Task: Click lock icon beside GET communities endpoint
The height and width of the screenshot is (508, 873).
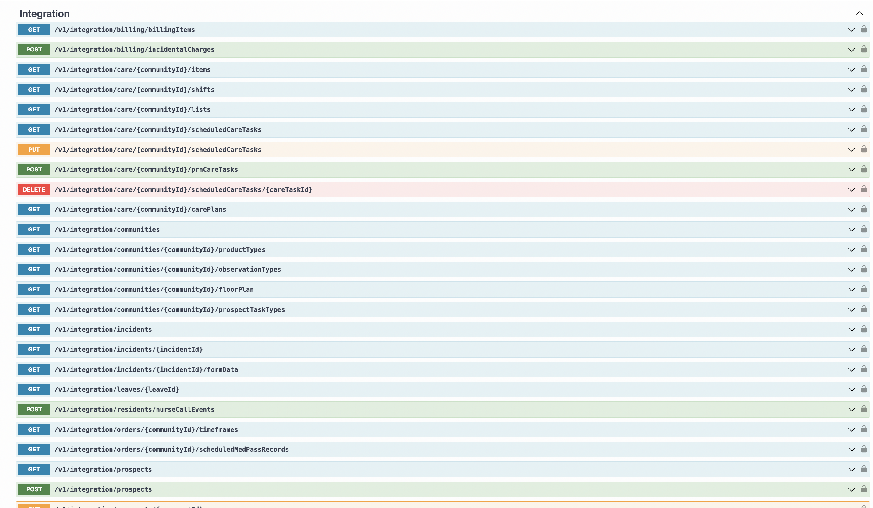Action: coord(864,229)
